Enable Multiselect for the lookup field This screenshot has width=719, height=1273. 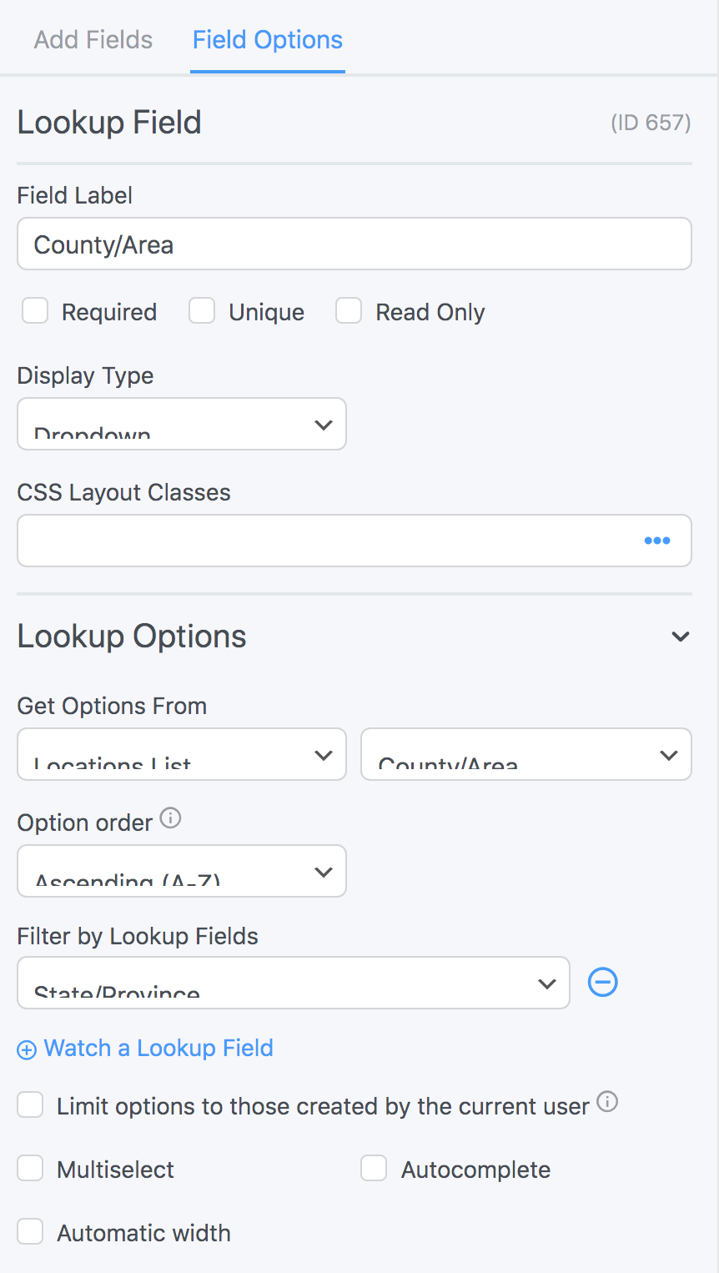point(31,1169)
